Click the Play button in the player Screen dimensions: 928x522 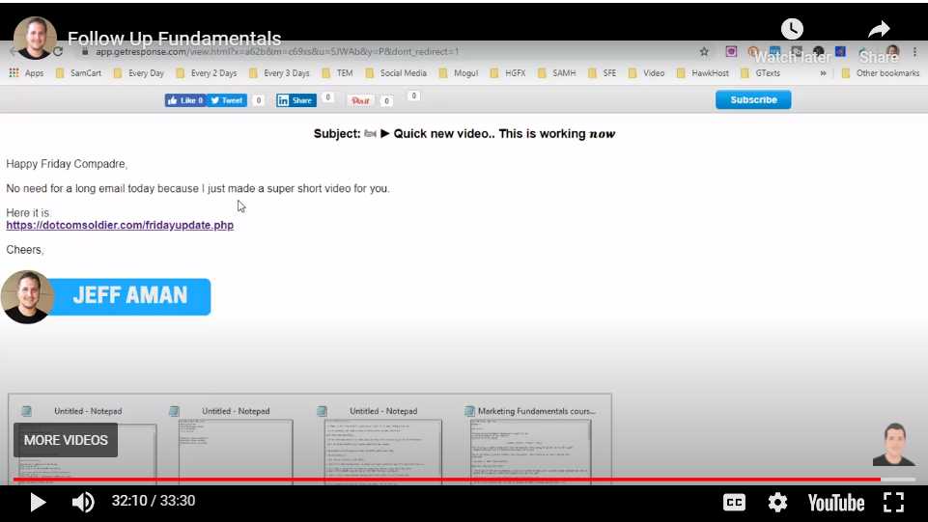click(x=38, y=502)
